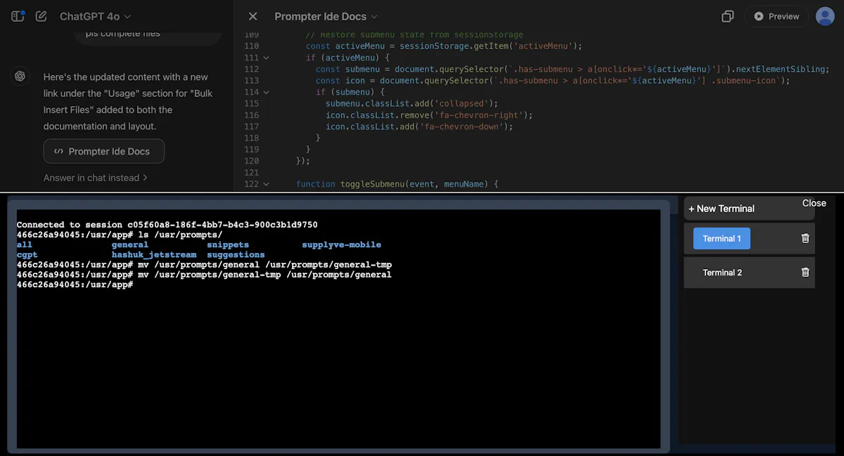
Task: Click the assistant reply paragraph about Bulk Insert Files
Action: (x=128, y=102)
